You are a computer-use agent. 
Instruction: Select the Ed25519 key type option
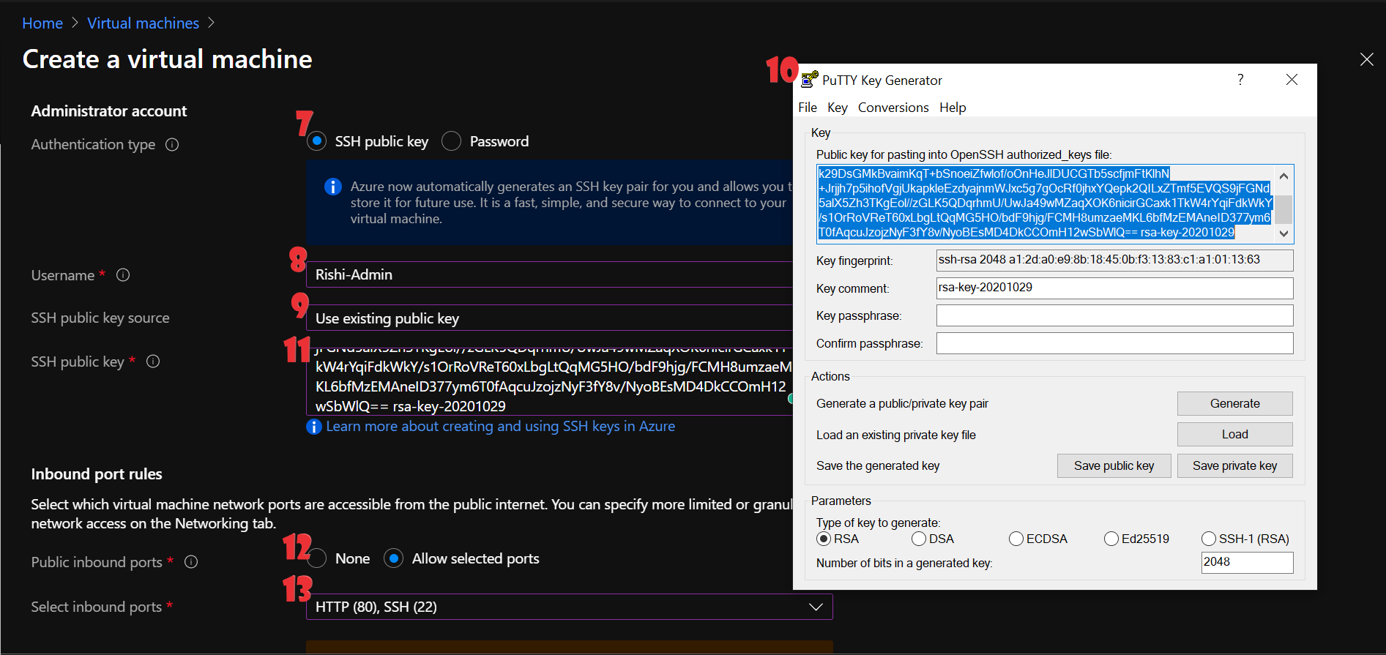pyautogui.click(x=1111, y=539)
